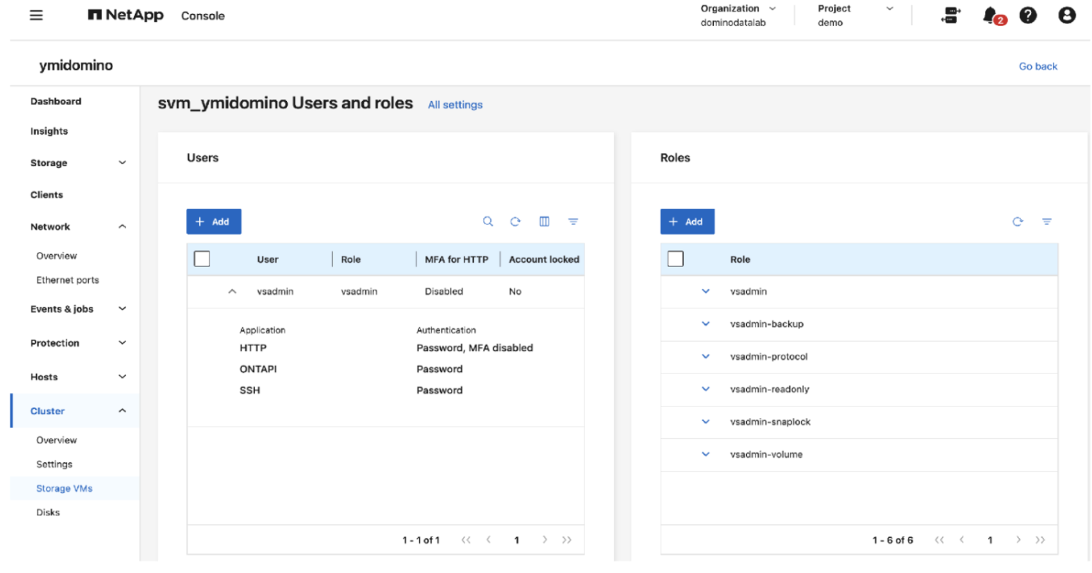Open Cluster Settings in sidebar

click(x=54, y=464)
